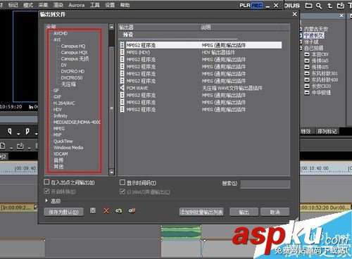Select the green audio waveform clip on timeline
Image resolution: width=352 pixels, height=259 pixels.
tap(181, 233)
